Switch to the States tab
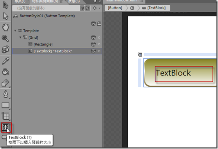The height and width of the screenshot is (149, 218). [x=74, y=2]
